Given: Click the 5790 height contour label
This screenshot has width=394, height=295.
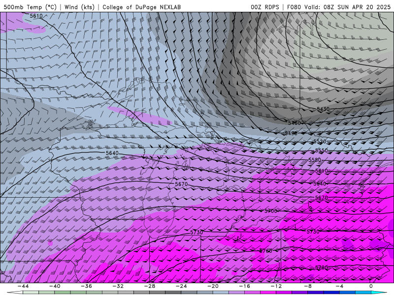Looking at the screenshot, I should [322, 267].
